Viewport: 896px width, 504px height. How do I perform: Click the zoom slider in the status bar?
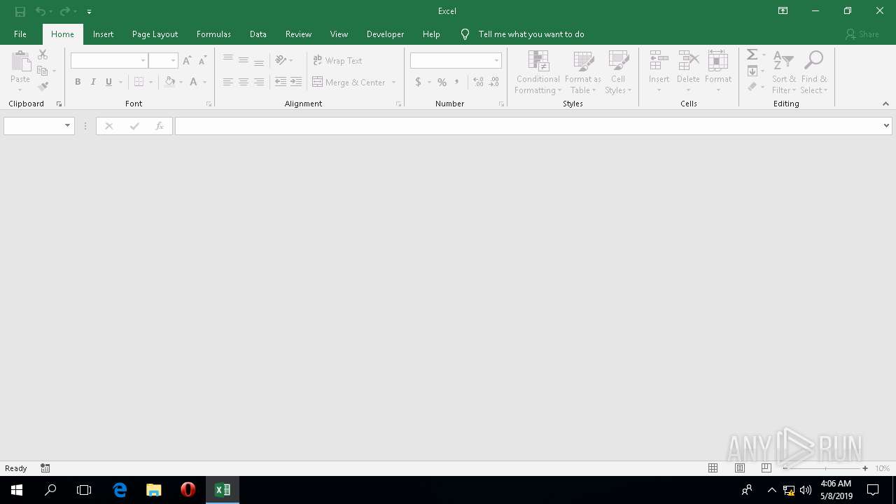coord(825,468)
